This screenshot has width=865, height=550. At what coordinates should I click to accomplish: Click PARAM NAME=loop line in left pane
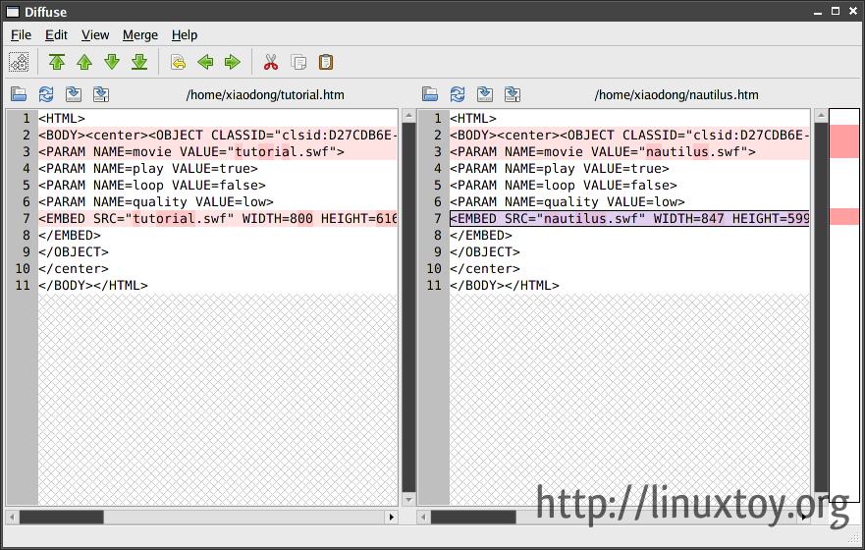(218, 185)
